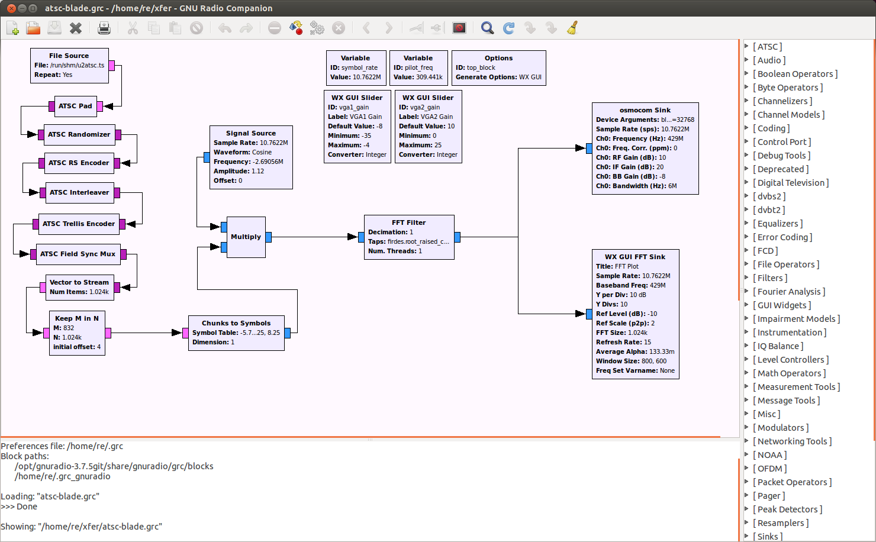Click the Signal Source block
The image size is (876, 542).
point(251,157)
